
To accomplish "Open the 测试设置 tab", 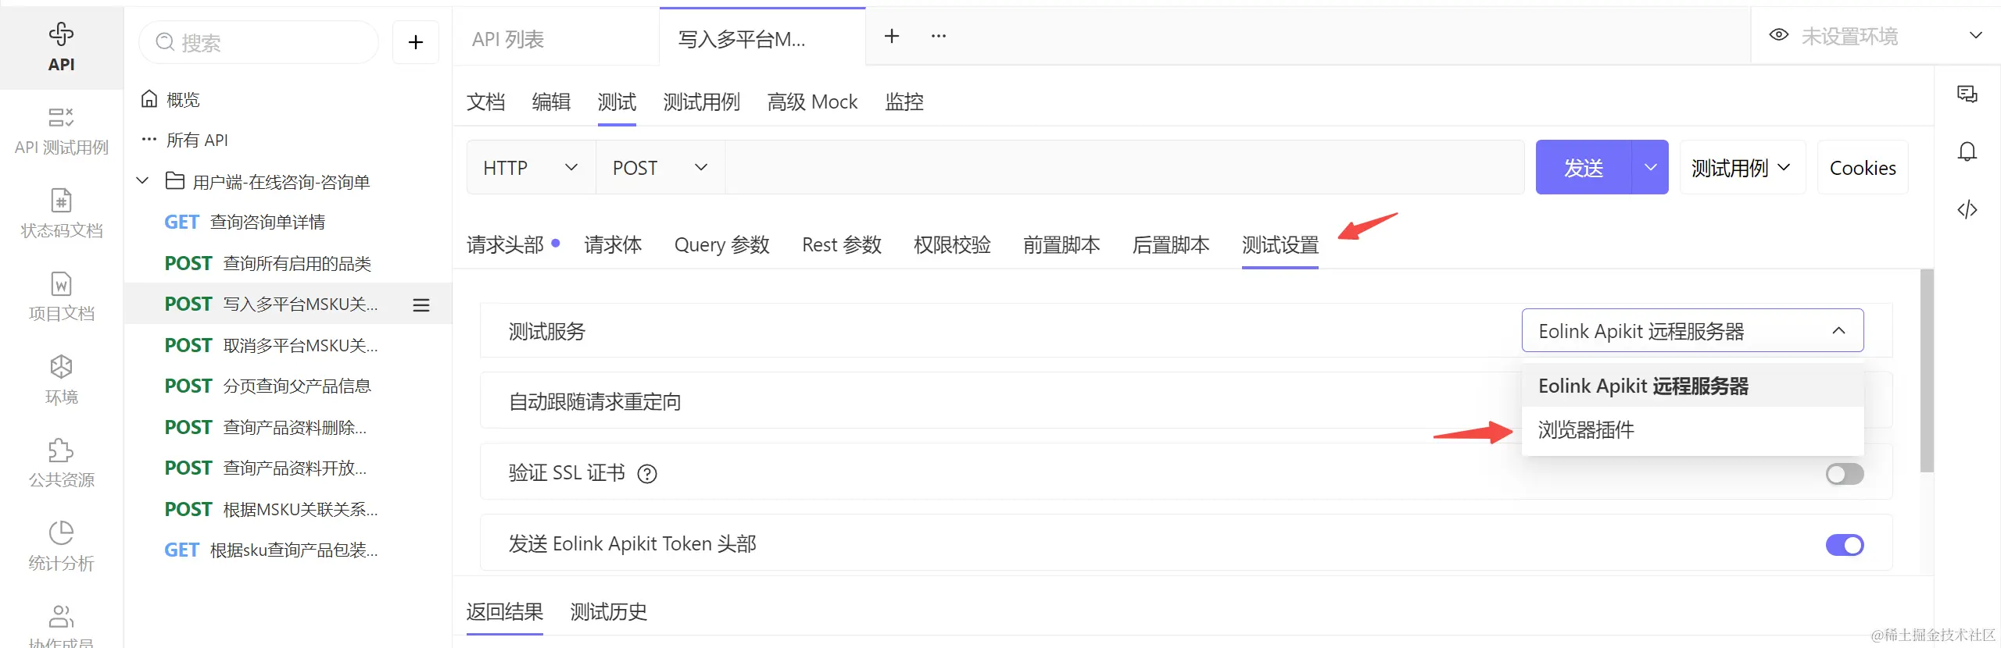I will (1280, 245).
